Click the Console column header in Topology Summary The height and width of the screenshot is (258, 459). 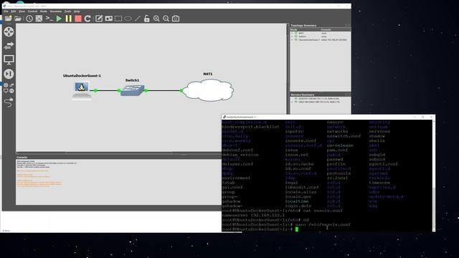click(336, 29)
